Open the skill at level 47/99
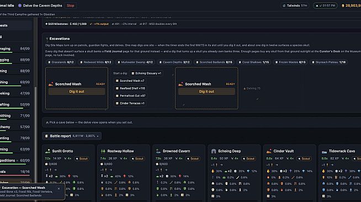 15,93
